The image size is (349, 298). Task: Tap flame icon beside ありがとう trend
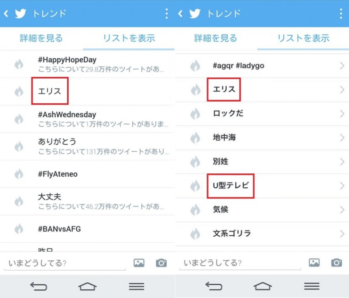[x=19, y=146]
